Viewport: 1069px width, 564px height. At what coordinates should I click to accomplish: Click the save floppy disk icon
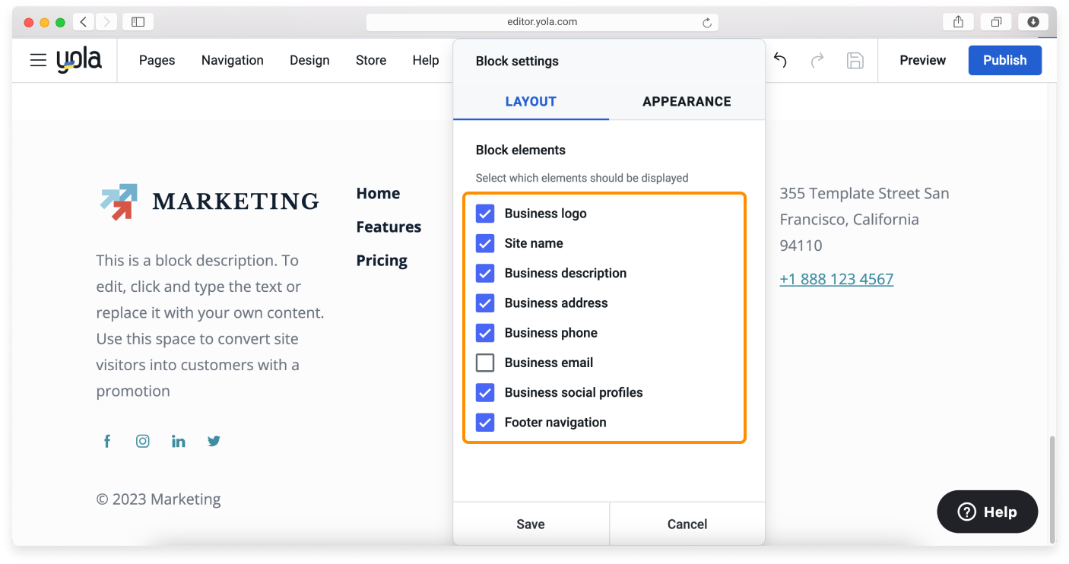coord(855,60)
